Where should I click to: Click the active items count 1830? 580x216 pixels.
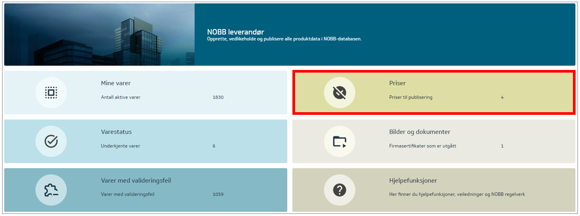tap(218, 97)
